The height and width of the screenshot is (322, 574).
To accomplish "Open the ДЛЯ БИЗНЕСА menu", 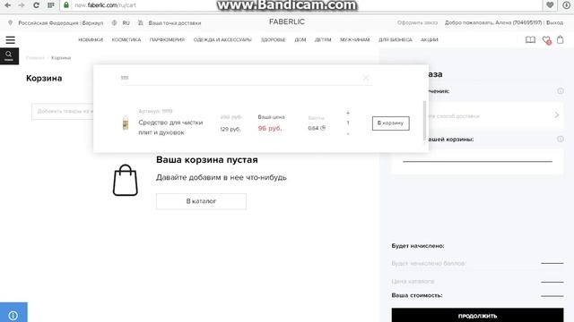I will [x=395, y=39].
